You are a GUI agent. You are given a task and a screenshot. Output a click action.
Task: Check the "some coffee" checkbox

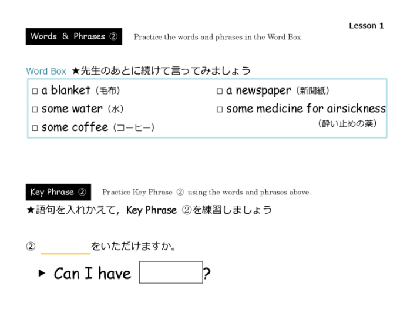coord(35,128)
